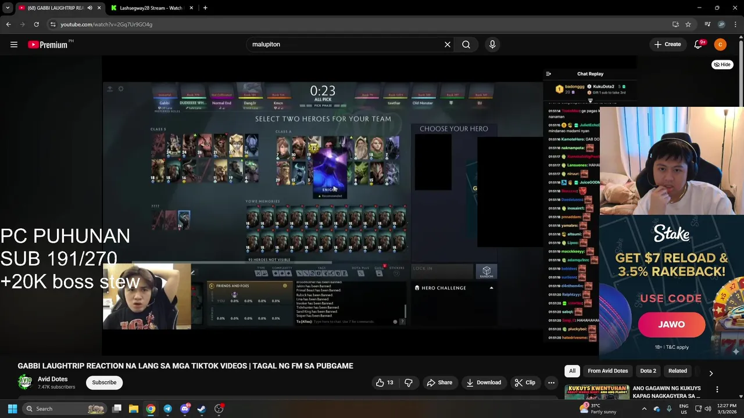Open a new browser tab
Image resolution: width=744 pixels, height=418 pixels.
(205, 8)
